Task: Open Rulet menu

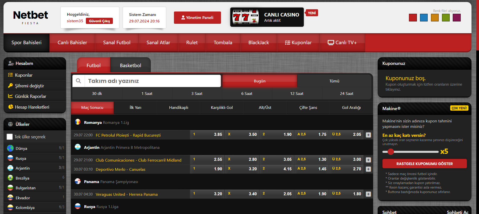Action: [x=192, y=43]
